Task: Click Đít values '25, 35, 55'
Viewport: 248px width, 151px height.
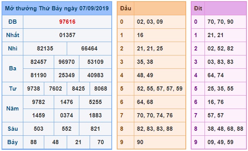Action: [x=221, y=89]
